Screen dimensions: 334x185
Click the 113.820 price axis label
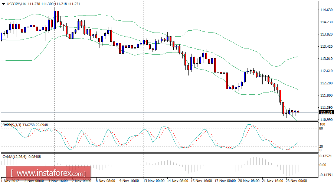click(x=326, y=34)
